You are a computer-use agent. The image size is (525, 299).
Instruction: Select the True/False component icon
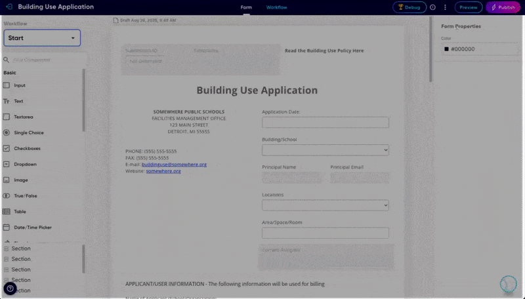coord(7,195)
